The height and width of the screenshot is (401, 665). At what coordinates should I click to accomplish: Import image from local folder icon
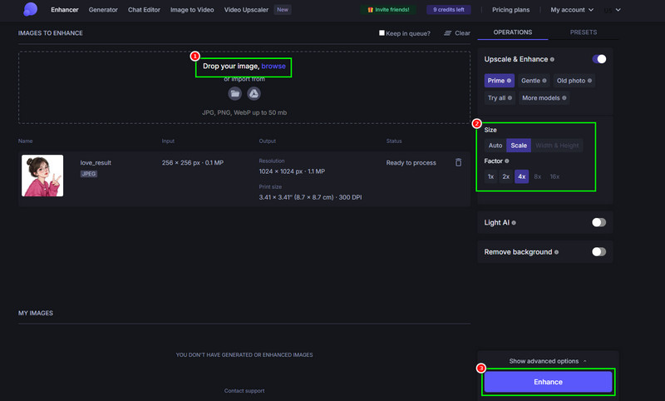pos(235,94)
